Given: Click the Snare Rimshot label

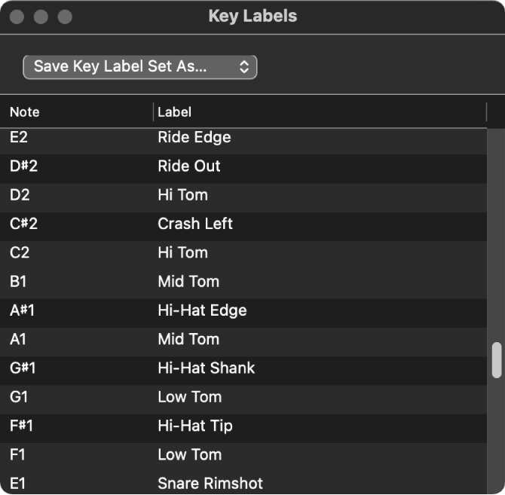Looking at the screenshot, I should pos(210,483).
